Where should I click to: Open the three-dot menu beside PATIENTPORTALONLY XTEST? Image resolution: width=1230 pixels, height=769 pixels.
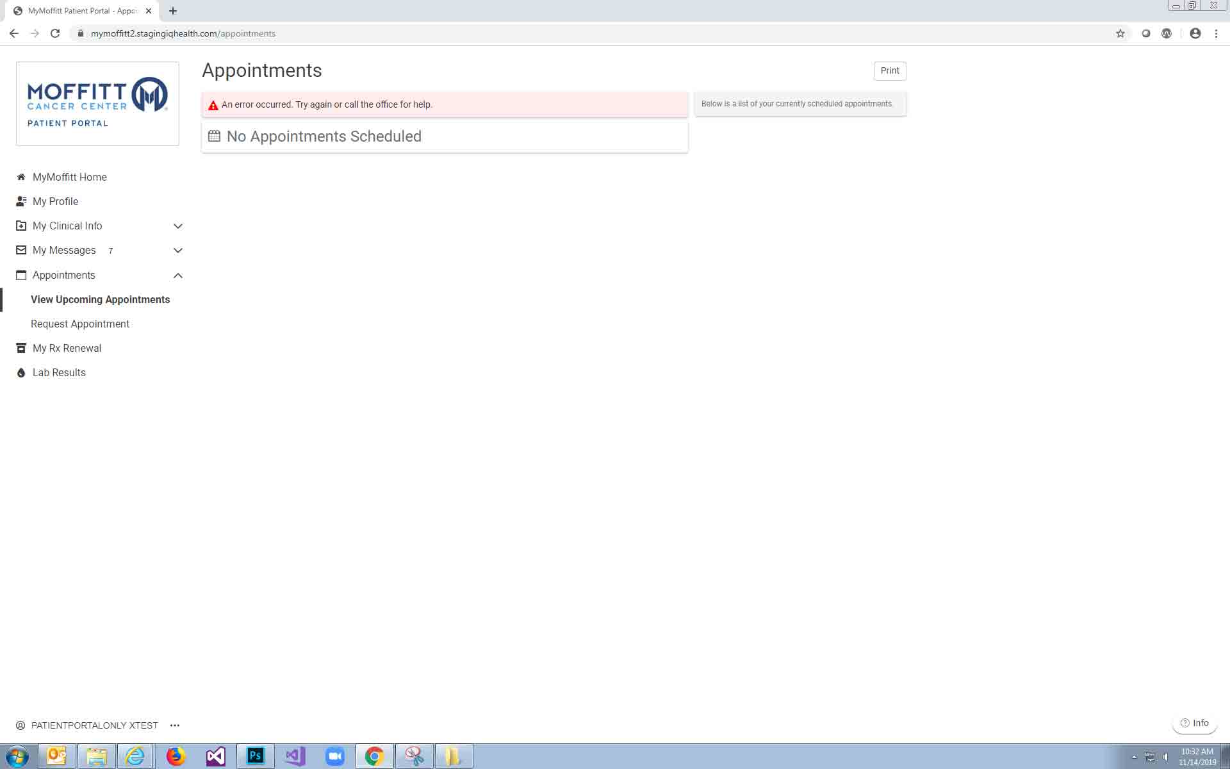tap(175, 725)
